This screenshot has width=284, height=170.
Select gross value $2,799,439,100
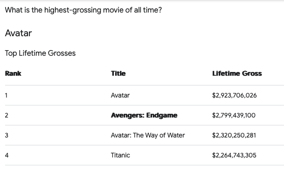234,115
